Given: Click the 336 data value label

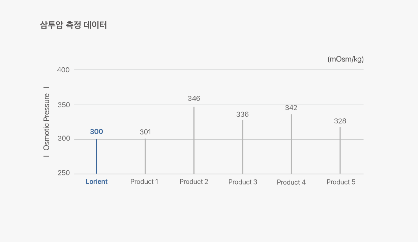Looking at the screenshot, I should coord(242,115).
